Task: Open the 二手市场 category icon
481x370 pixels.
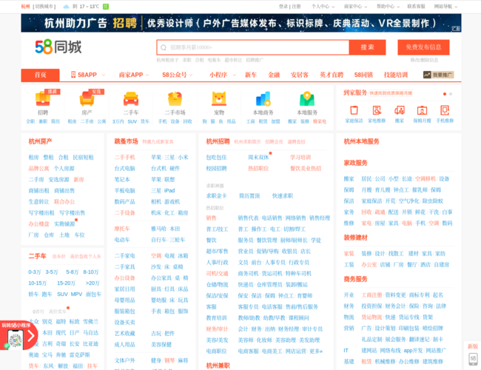Action: (175, 98)
